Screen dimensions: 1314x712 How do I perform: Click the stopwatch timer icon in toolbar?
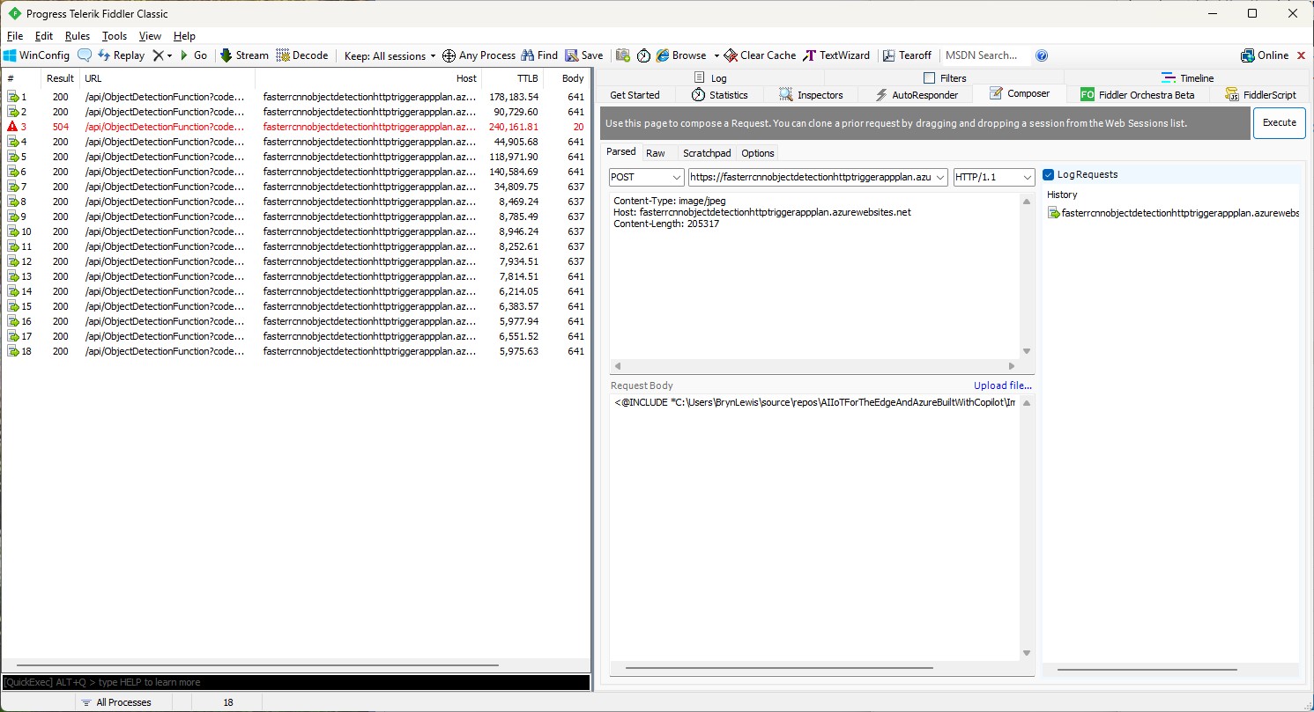[644, 55]
